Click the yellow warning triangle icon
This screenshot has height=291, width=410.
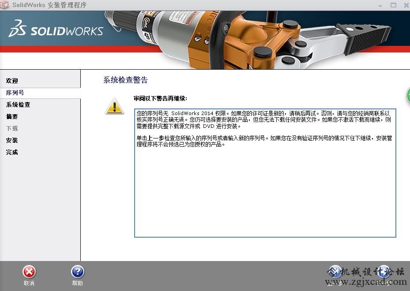pyautogui.click(x=115, y=106)
